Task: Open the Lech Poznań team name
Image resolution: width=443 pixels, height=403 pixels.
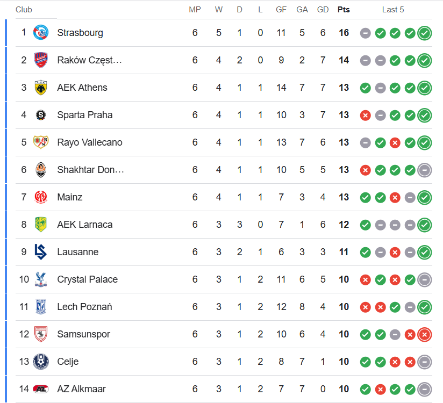Action: pyautogui.click(x=84, y=307)
